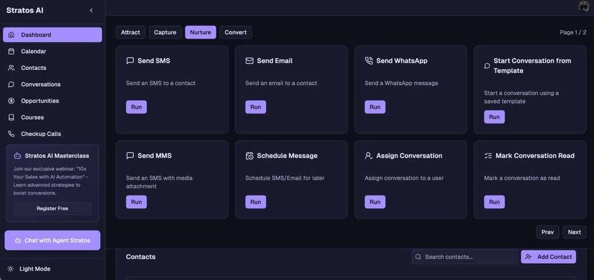Click the Search contacts input field
Image resolution: width=594 pixels, height=280 pixels.
tap(464, 257)
